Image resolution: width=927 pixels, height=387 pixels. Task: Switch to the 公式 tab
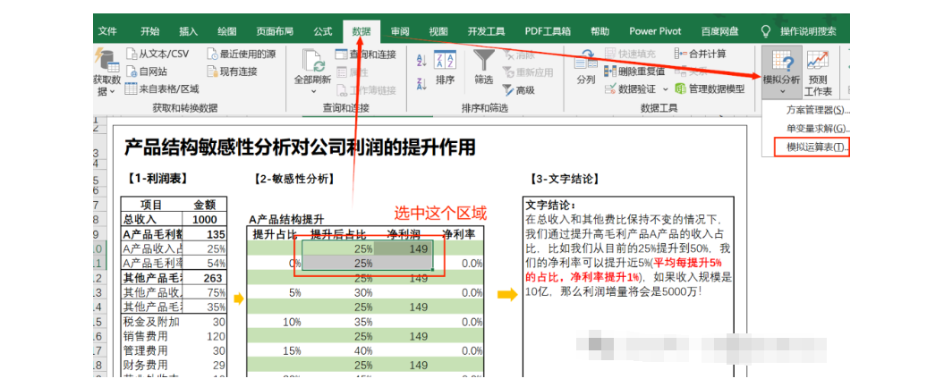[x=323, y=31]
